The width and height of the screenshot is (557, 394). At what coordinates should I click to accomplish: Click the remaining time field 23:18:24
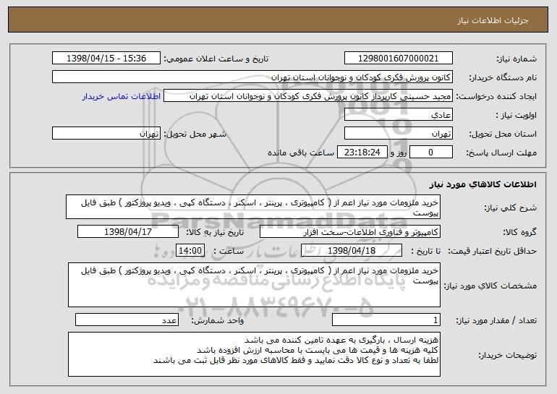(362, 153)
